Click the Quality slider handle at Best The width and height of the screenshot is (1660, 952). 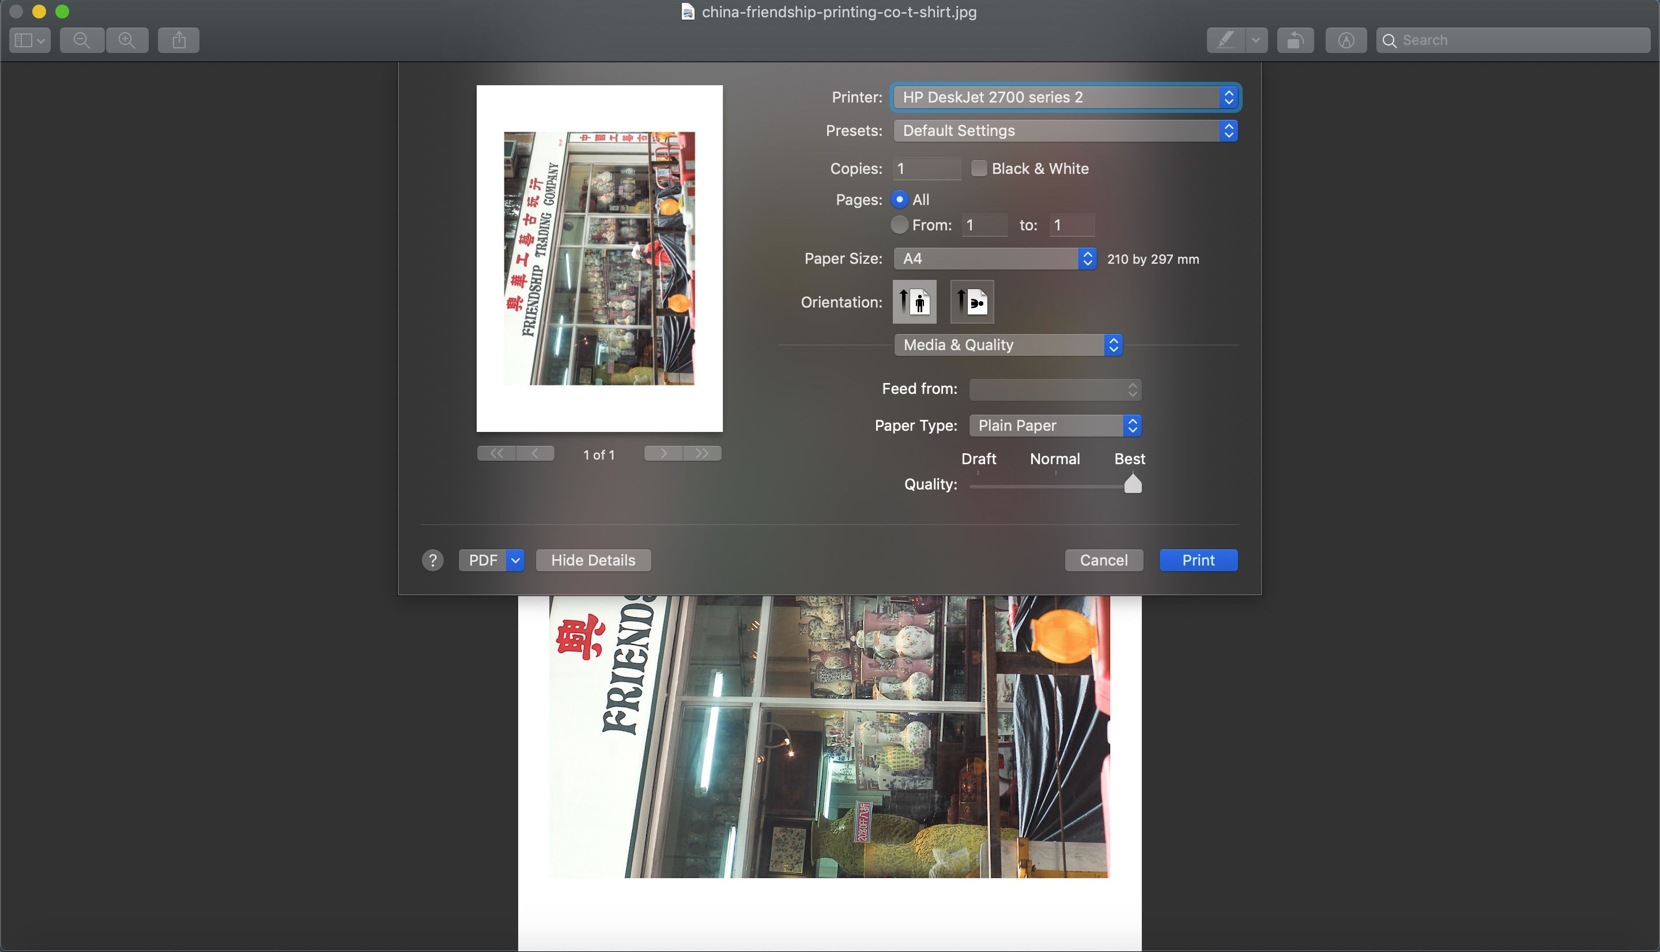click(1133, 484)
